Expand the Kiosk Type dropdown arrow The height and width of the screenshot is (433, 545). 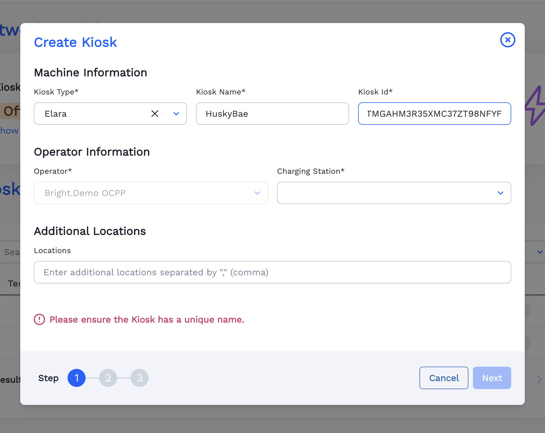(x=176, y=114)
